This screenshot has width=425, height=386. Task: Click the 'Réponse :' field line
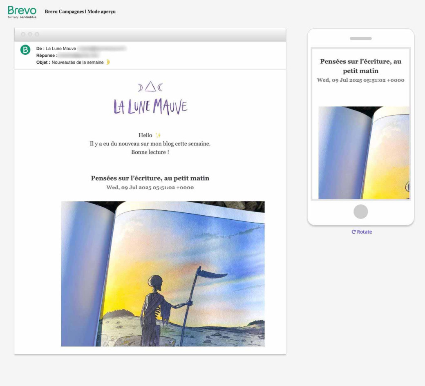click(x=69, y=56)
